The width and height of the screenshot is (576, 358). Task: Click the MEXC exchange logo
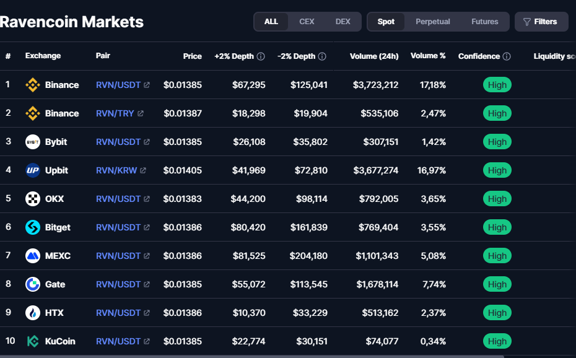tap(33, 256)
